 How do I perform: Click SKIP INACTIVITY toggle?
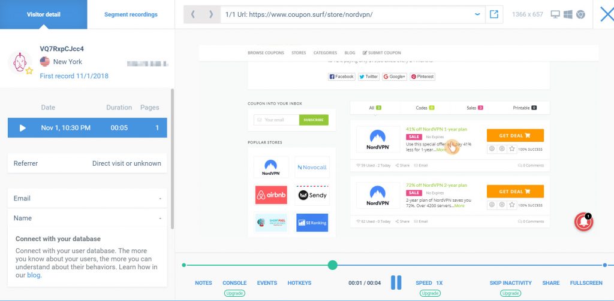[511, 283]
